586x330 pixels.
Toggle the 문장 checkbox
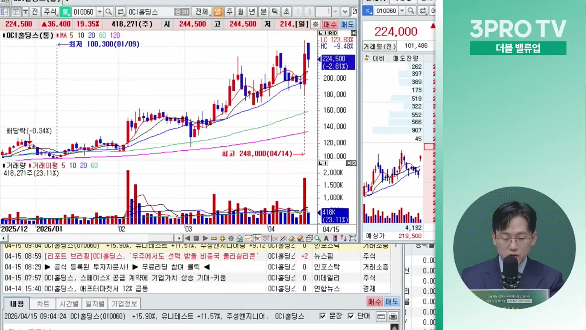[323, 316]
